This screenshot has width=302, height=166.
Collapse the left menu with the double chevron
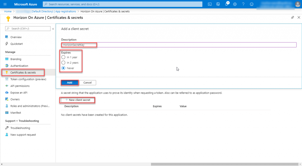point(53,29)
